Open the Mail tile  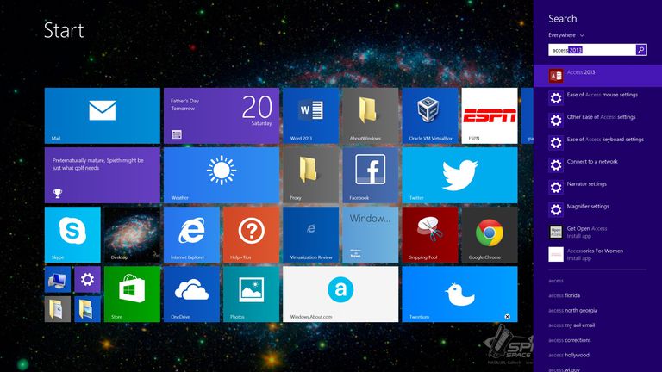103,115
